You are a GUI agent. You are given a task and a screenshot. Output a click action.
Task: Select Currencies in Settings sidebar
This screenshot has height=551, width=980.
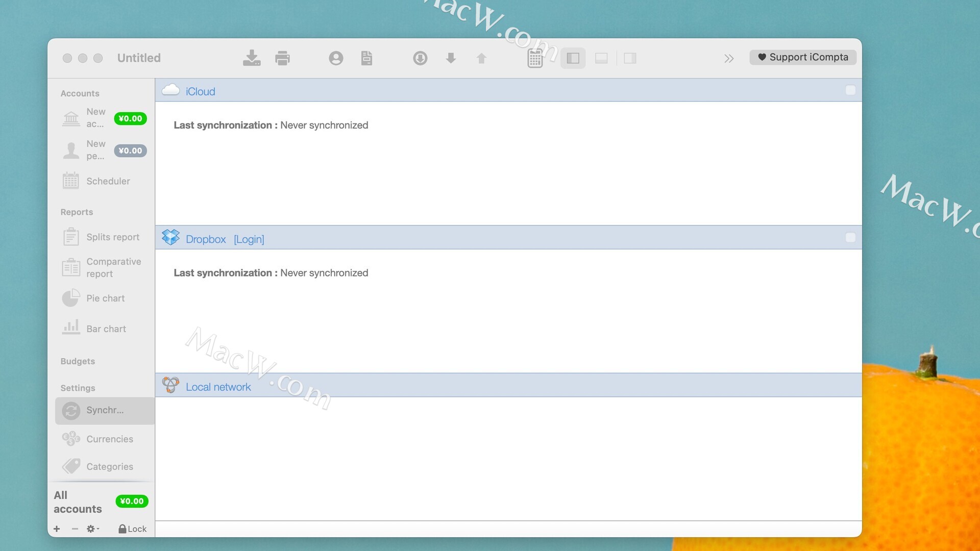109,439
